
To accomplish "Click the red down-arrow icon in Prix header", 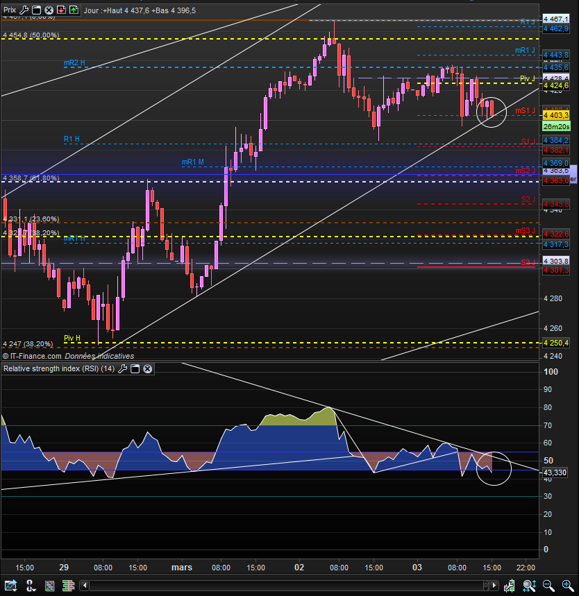I will click(61, 10).
